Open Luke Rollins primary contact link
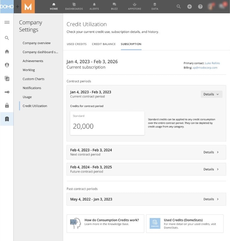 tap(212, 63)
